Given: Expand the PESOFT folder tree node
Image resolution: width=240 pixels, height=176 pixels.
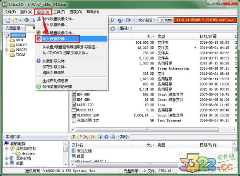Looking at the screenshot, I should coord(7,50).
